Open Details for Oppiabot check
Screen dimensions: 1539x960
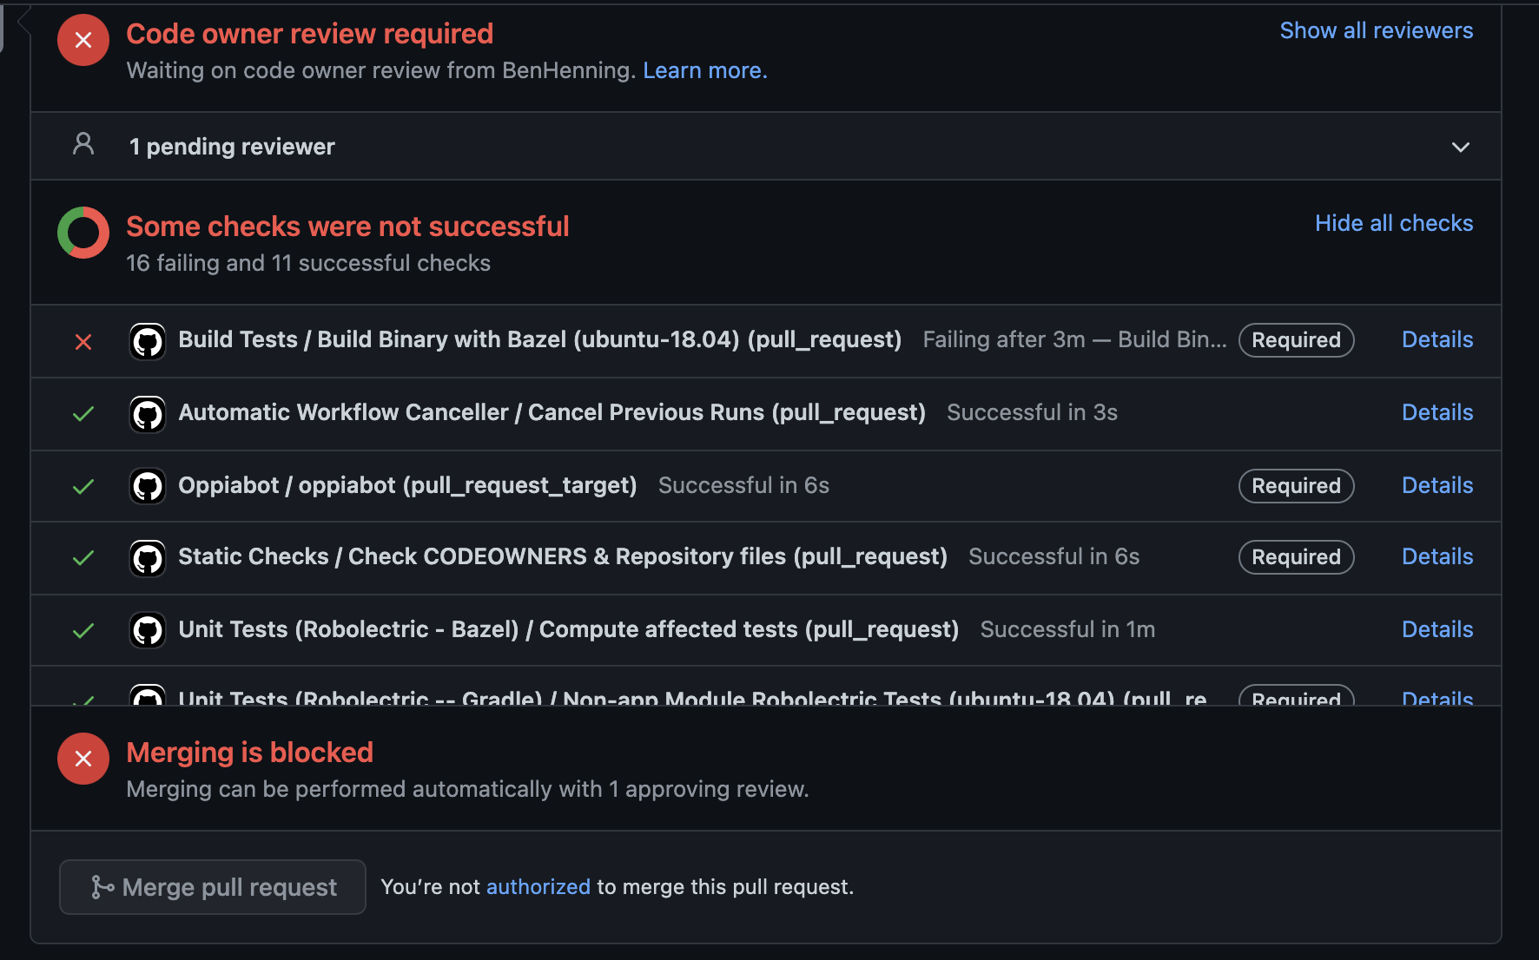[1437, 485]
